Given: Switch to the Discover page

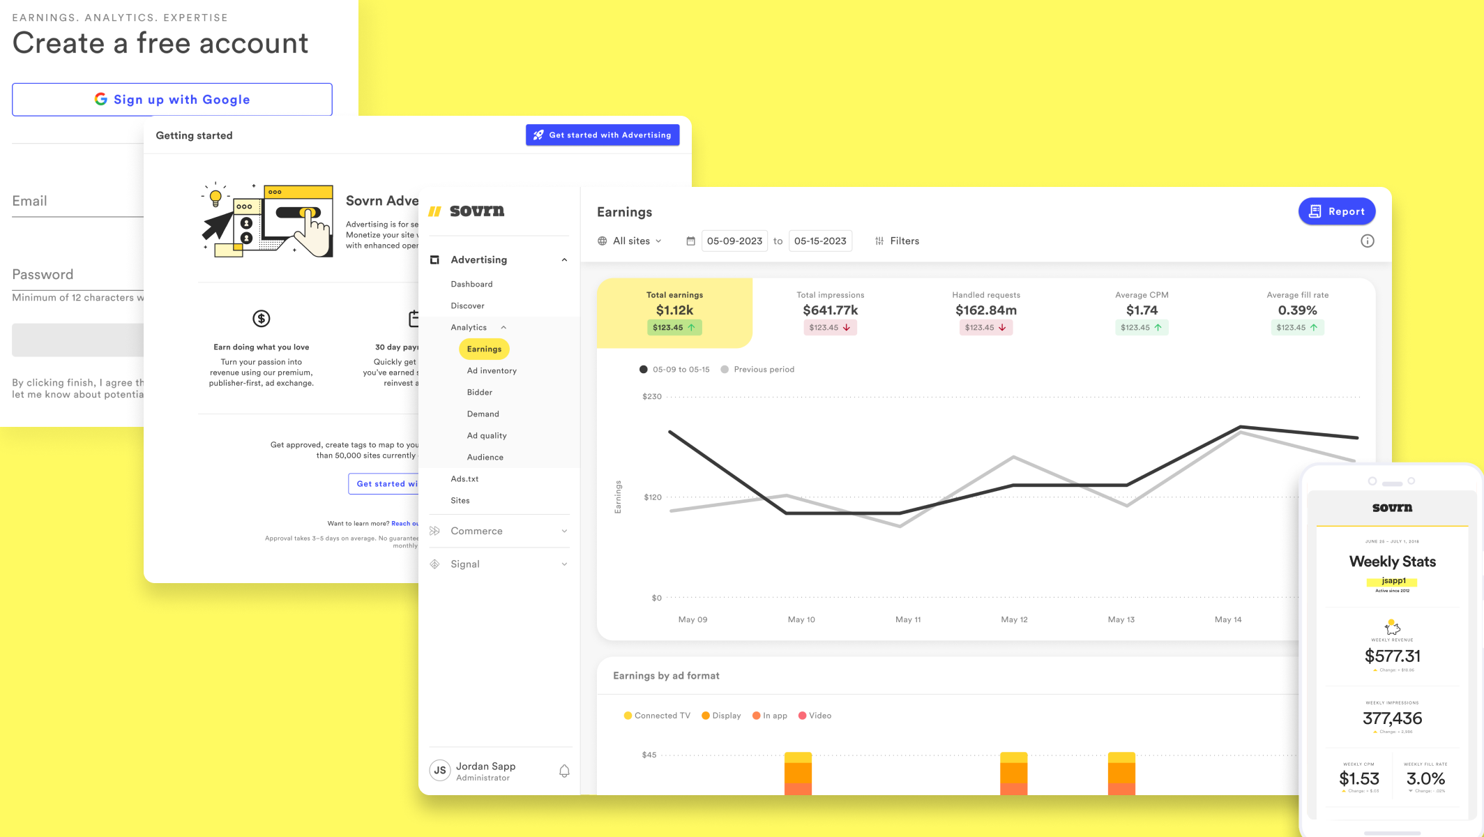Looking at the screenshot, I should tap(467, 306).
